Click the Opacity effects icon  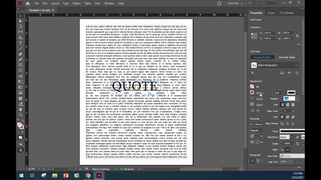252,104
